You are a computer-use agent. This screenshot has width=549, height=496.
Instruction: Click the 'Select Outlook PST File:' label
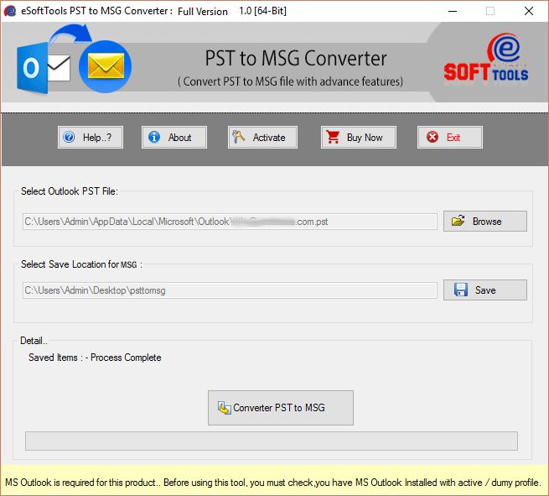[70, 191]
